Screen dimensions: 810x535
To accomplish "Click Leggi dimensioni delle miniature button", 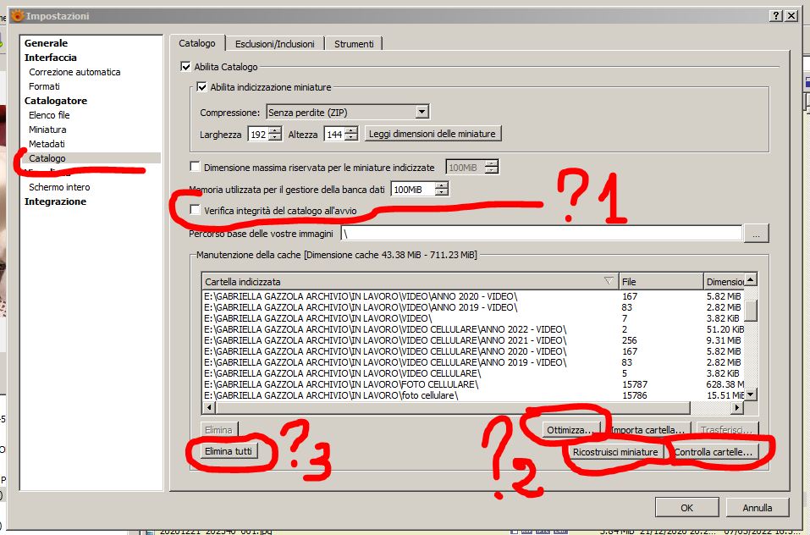I will [x=433, y=134].
